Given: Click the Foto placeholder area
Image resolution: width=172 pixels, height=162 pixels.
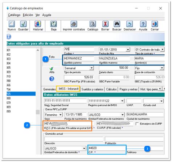Looking at the screenshot, I should coord(52,57).
